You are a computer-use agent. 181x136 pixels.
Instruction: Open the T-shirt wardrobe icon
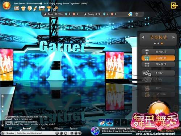[23, 8]
